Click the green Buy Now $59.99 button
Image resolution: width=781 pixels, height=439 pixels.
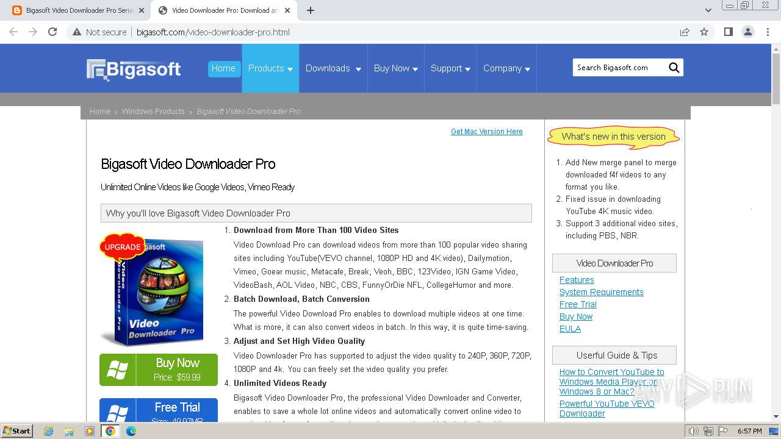159,369
